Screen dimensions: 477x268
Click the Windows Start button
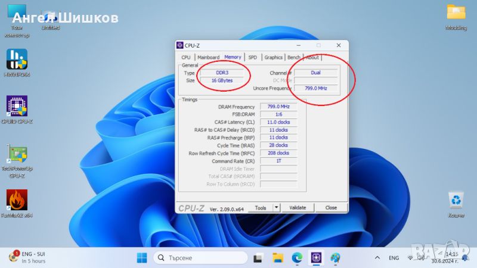pyautogui.click(x=142, y=258)
